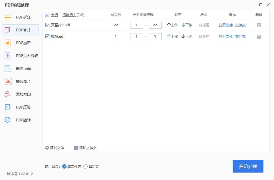Click the 合并页面范围 column header
Screen dimensions: 274x180
pos(143,15)
